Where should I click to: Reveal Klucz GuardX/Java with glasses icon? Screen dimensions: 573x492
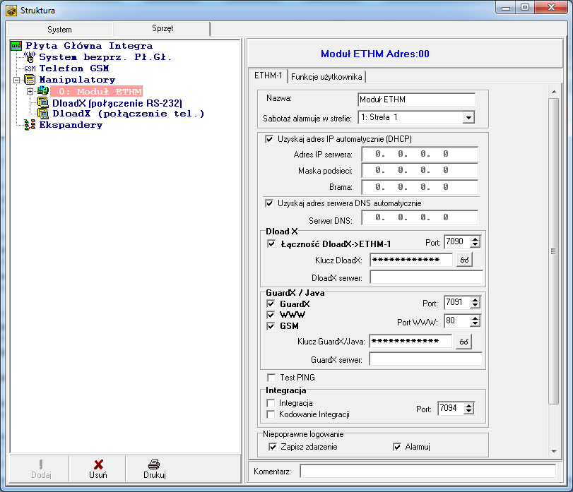click(464, 342)
